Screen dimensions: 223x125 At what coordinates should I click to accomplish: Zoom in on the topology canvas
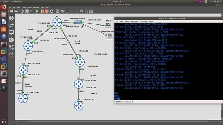[x=82, y=11]
